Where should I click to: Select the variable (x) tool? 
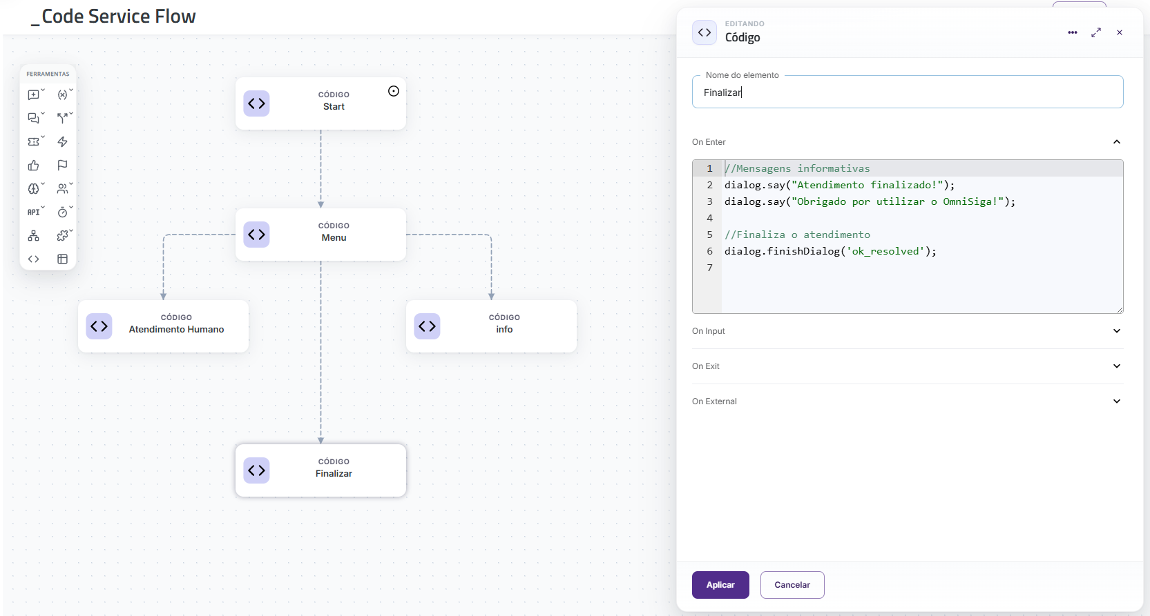(x=63, y=95)
